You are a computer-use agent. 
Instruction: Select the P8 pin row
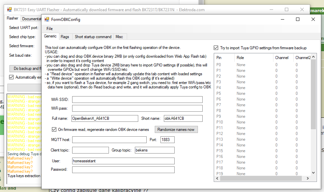[262, 111]
